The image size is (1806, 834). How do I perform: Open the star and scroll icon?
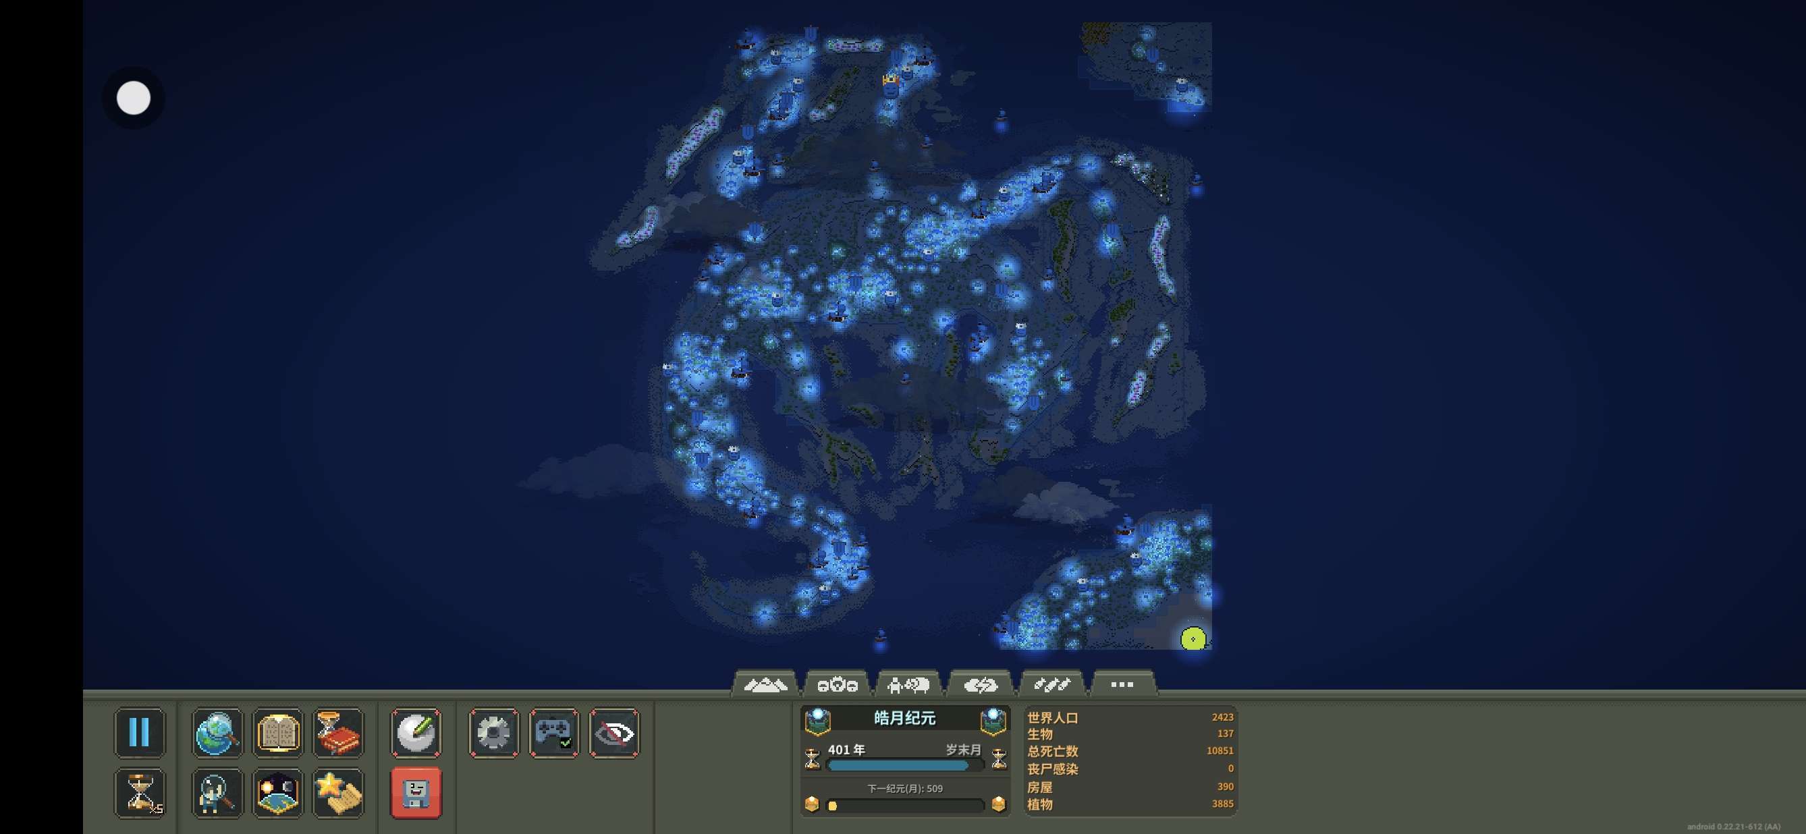pyautogui.click(x=339, y=793)
